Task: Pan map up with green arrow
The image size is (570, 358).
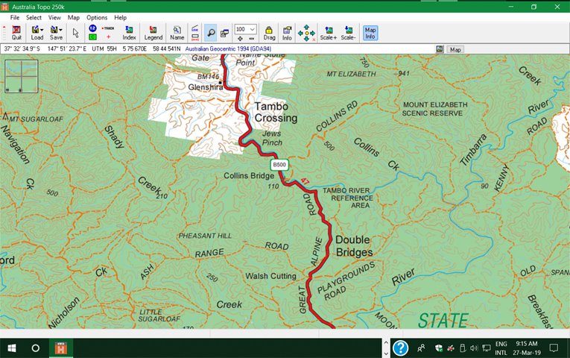Action: tap(306, 27)
